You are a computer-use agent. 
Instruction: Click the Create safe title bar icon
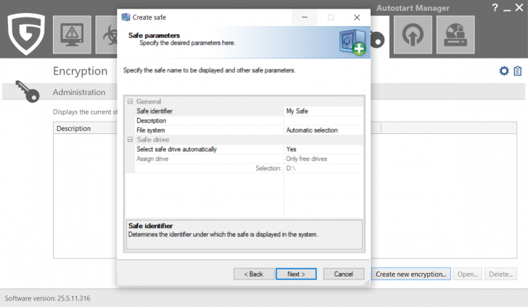(x=125, y=17)
